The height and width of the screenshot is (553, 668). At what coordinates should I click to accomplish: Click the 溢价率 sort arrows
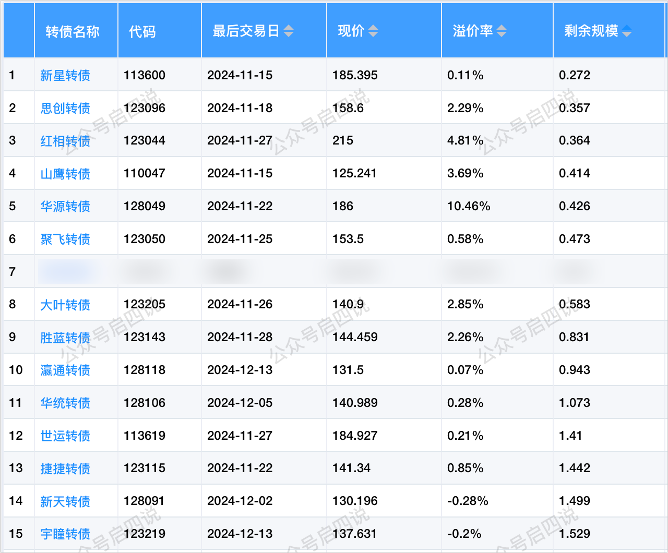pyautogui.click(x=501, y=31)
